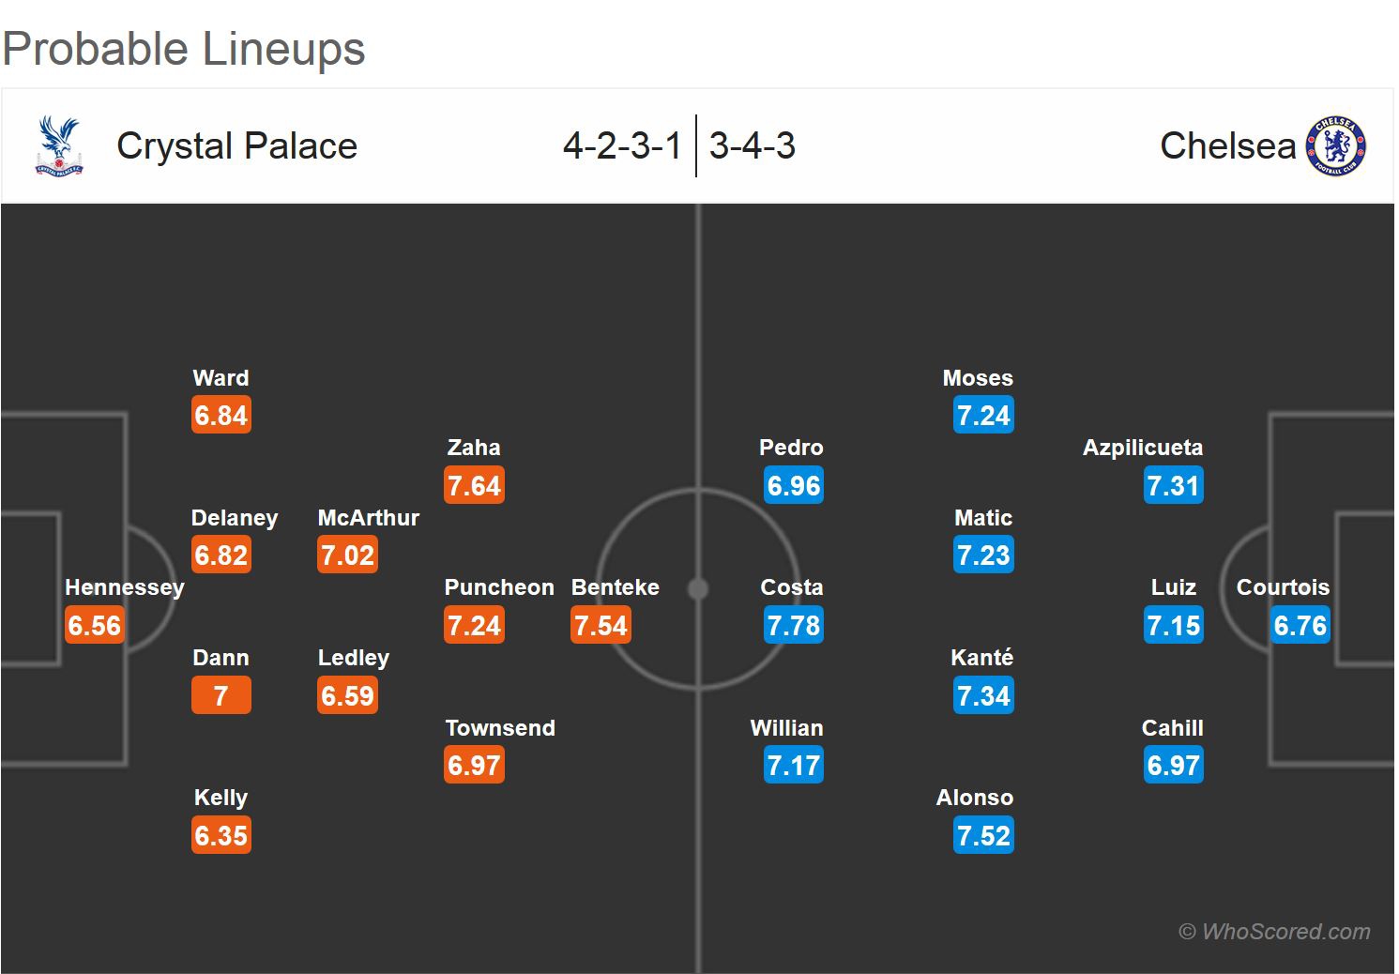Screen dimensions: 1399x974
Task: Click the WhoScored.com watermark
Action: click(x=1274, y=932)
